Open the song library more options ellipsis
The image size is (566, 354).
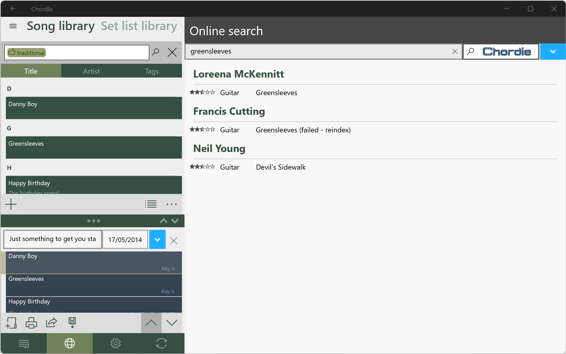pos(171,204)
